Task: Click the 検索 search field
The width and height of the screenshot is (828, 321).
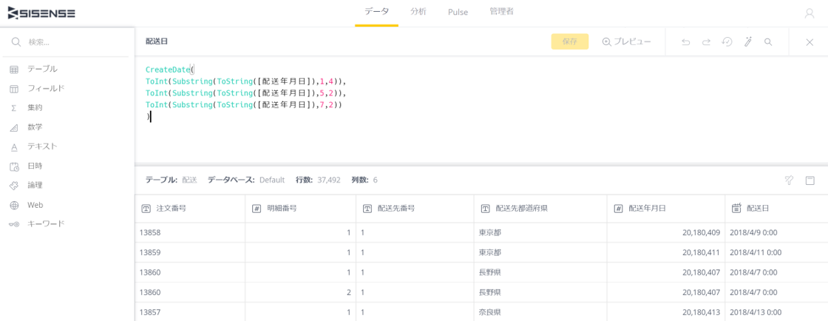Action: pos(67,42)
